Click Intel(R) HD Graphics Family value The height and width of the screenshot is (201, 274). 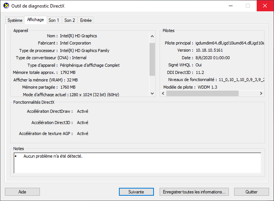pyautogui.click(x=85, y=51)
